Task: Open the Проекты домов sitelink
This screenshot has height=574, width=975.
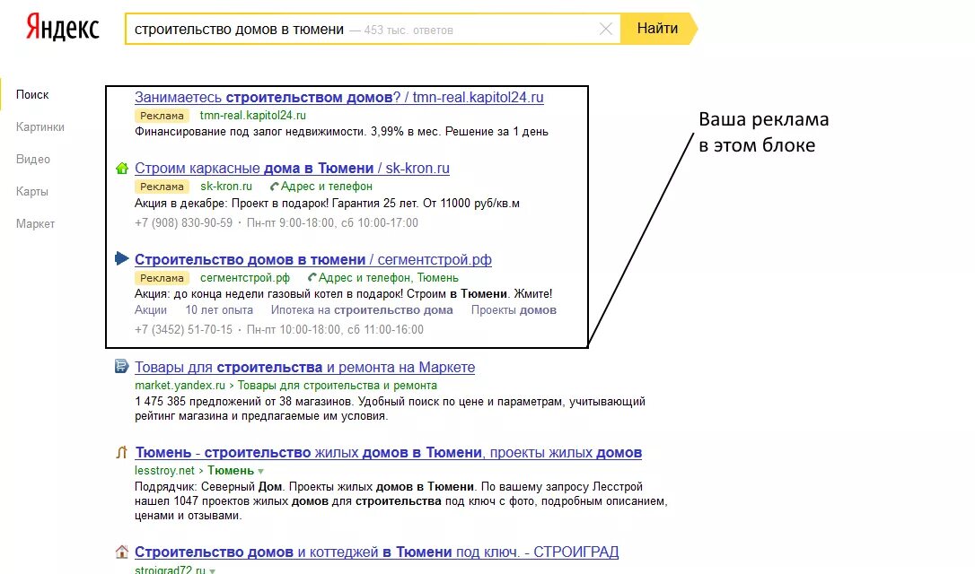Action: coord(514,310)
